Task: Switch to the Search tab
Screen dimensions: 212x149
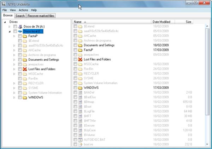Action: click(20, 16)
